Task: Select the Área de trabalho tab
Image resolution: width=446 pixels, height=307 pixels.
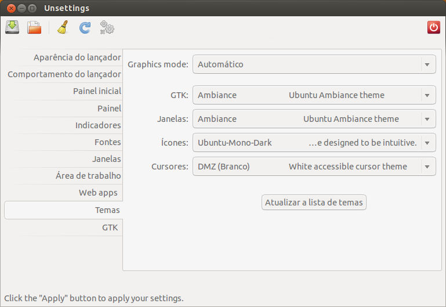Action: click(88, 176)
